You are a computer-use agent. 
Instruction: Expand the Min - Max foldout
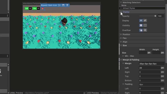coord(123,56)
